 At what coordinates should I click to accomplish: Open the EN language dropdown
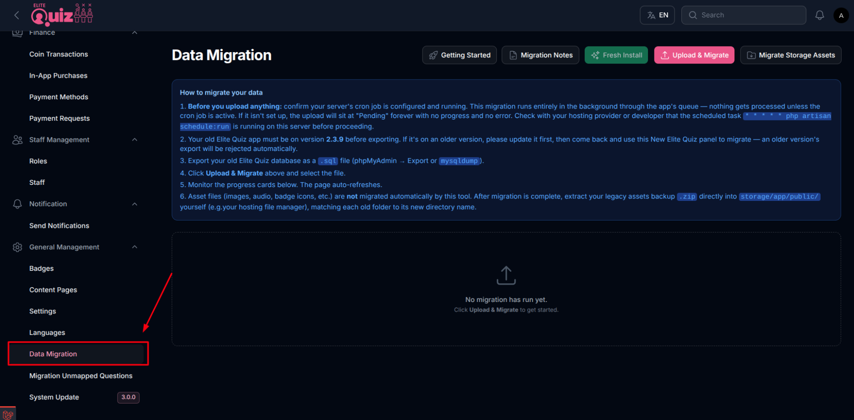click(x=657, y=15)
